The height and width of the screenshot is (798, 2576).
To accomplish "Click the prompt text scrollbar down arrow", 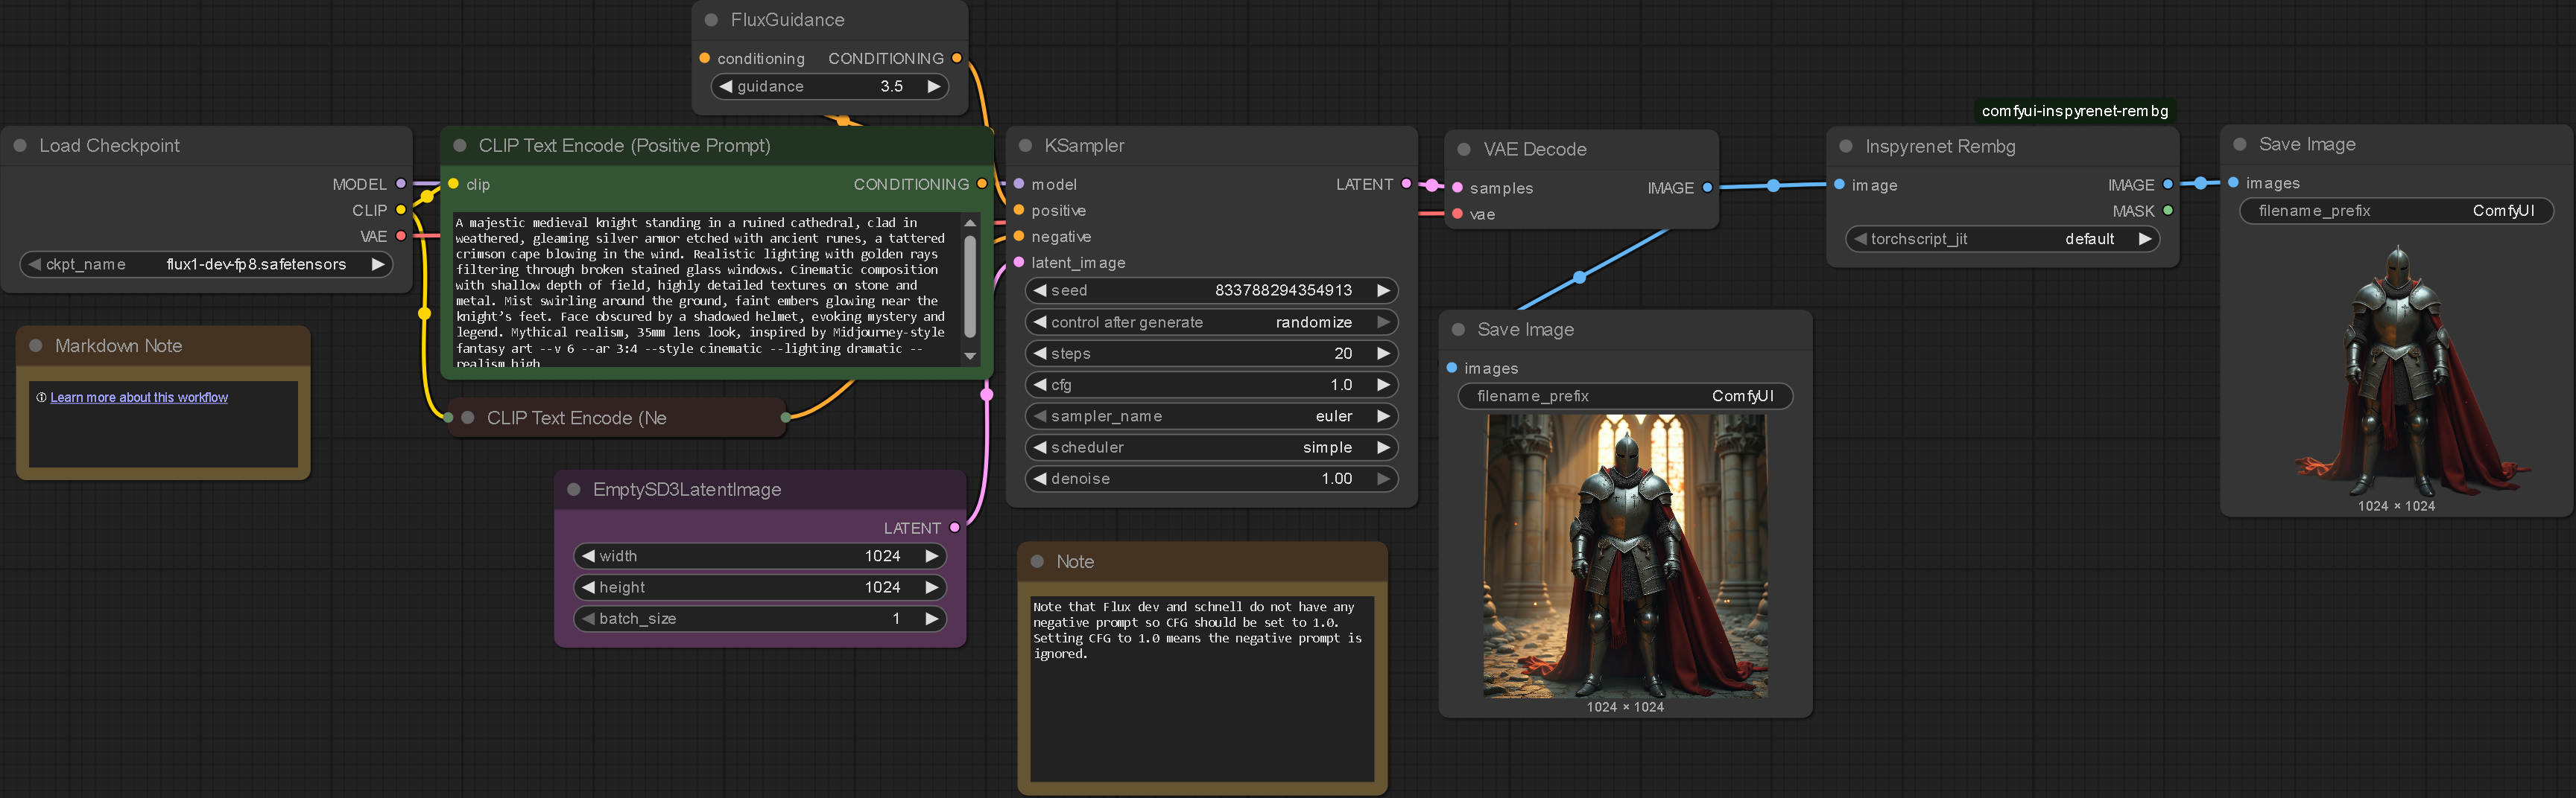I will click(x=970, y=357).
